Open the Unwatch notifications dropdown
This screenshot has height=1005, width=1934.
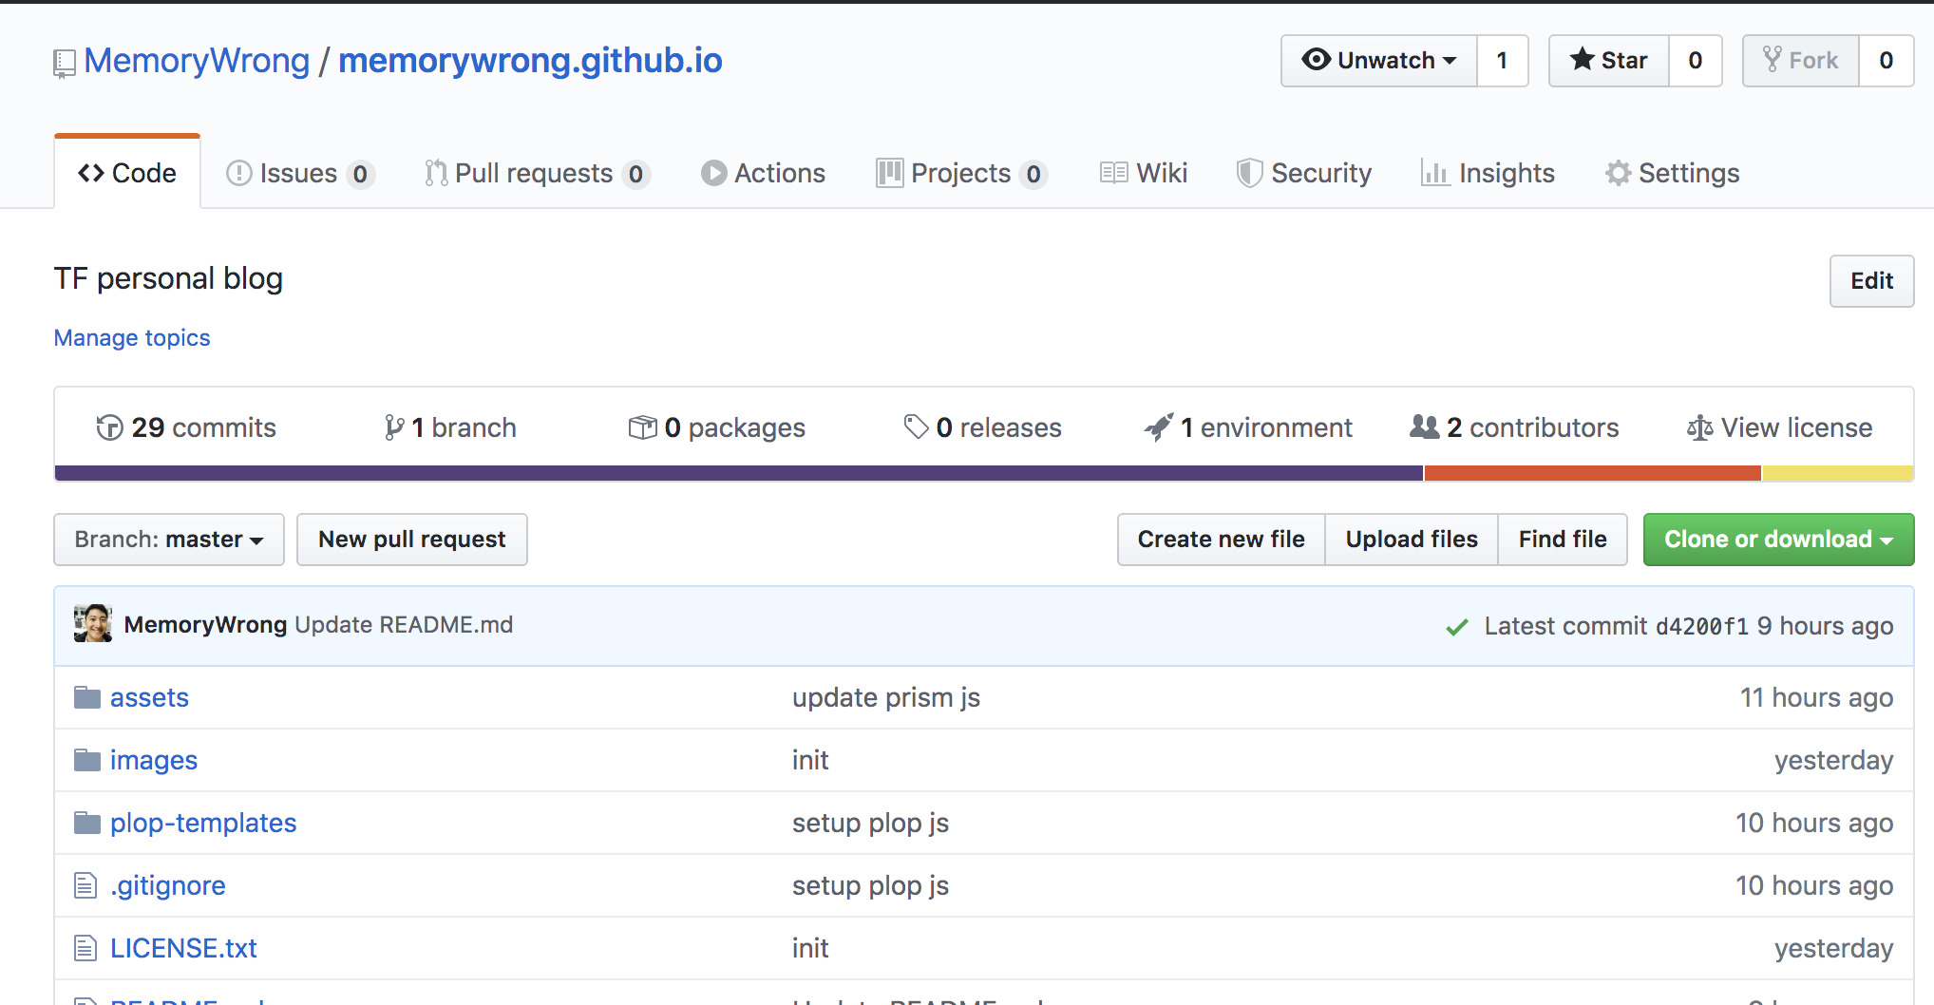(x=1379, y=61)
